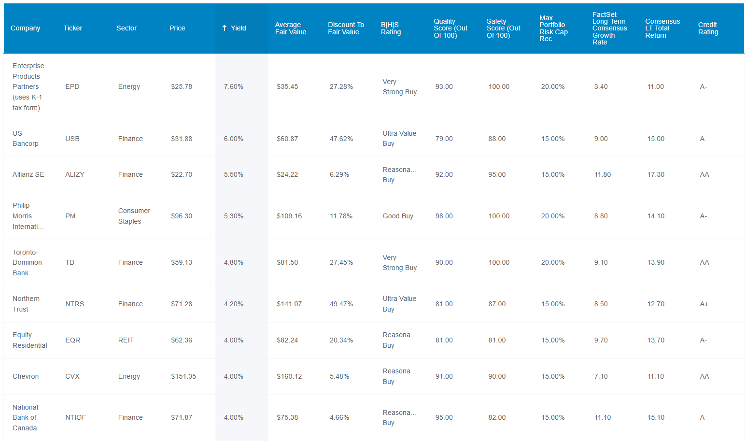Image resolution: width=746 pixels, height=441 pixels.
Task: Click the Credit Rating column header
Action: click(708, 28)
